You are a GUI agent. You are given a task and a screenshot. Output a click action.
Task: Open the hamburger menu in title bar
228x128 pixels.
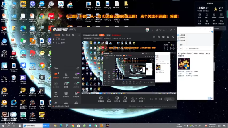coord(164,30)
